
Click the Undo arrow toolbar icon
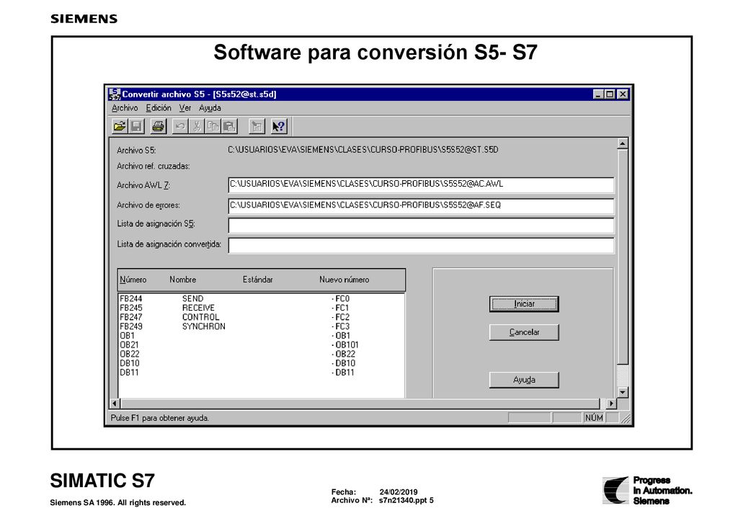click(179, 126)
